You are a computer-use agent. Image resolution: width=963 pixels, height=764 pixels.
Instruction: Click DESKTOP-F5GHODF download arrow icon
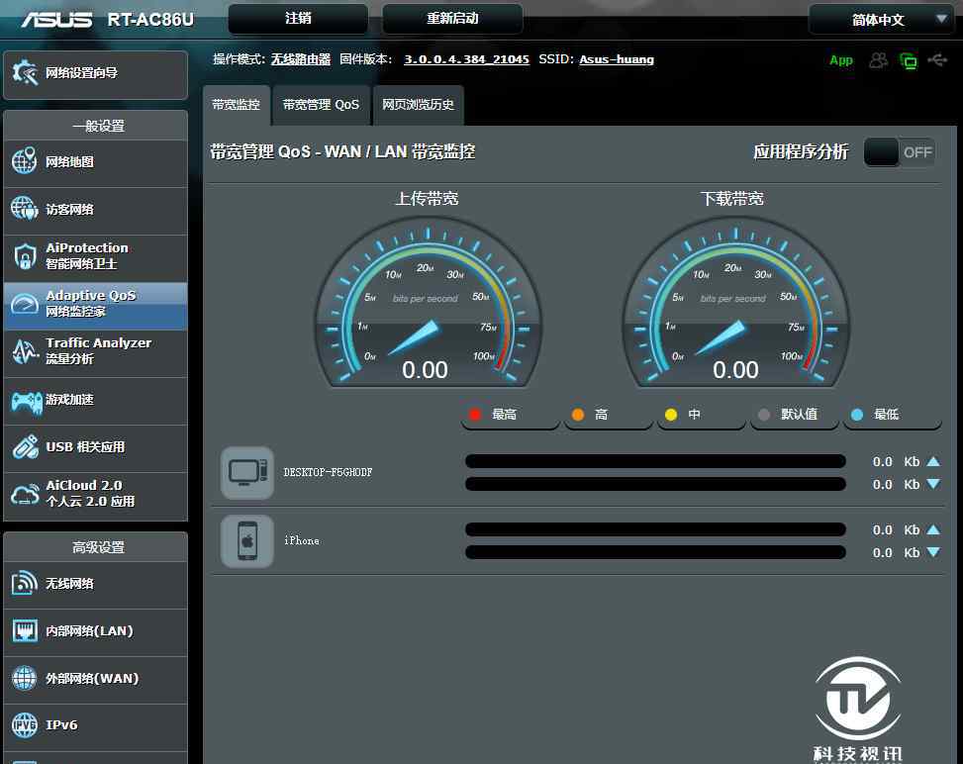coord(933,484)
